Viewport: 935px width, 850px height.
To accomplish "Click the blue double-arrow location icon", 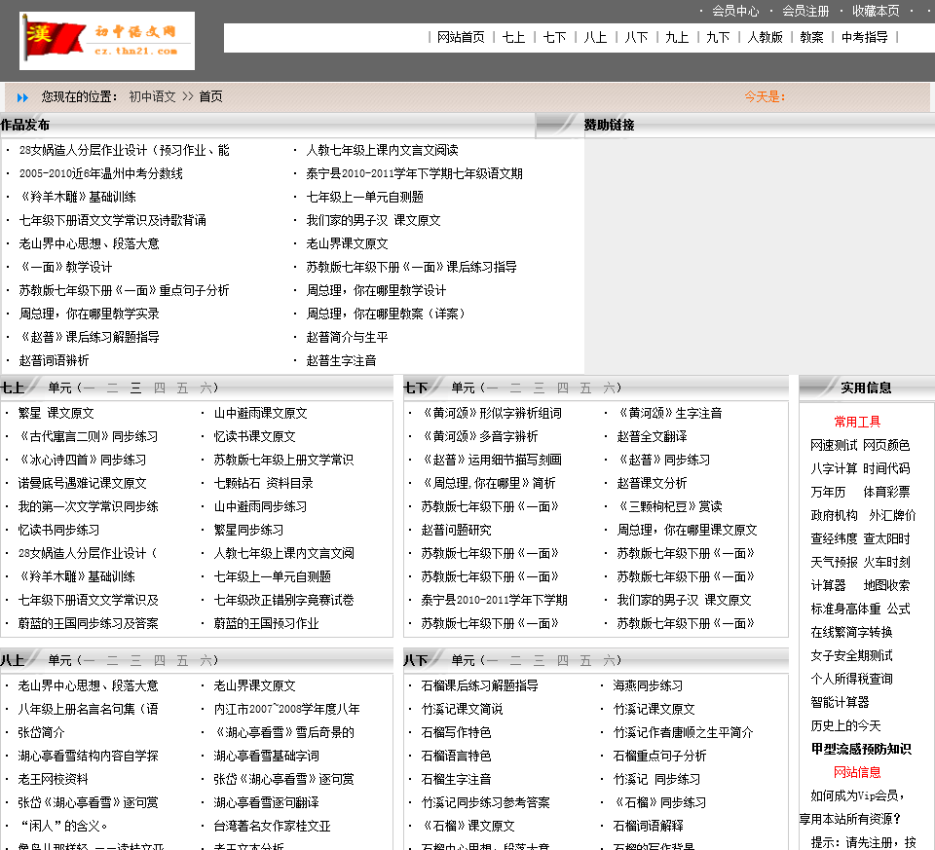I will [x=23, y=97].
